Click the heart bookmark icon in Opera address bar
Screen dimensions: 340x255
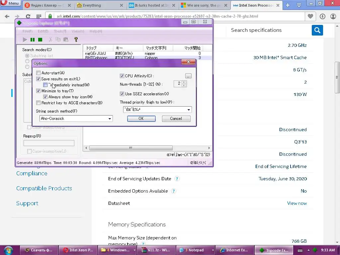(310, 16)
